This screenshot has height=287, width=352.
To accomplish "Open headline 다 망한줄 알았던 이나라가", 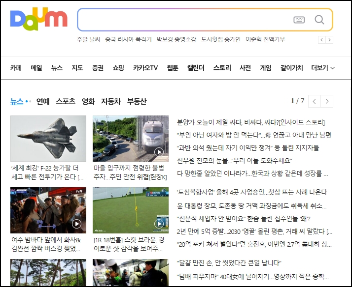I will click(x=252, y=173).
